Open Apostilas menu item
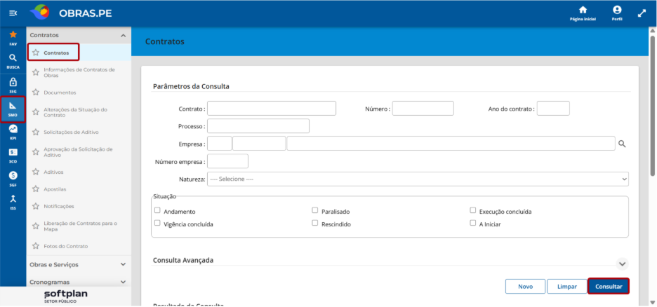 coord(55,189)
